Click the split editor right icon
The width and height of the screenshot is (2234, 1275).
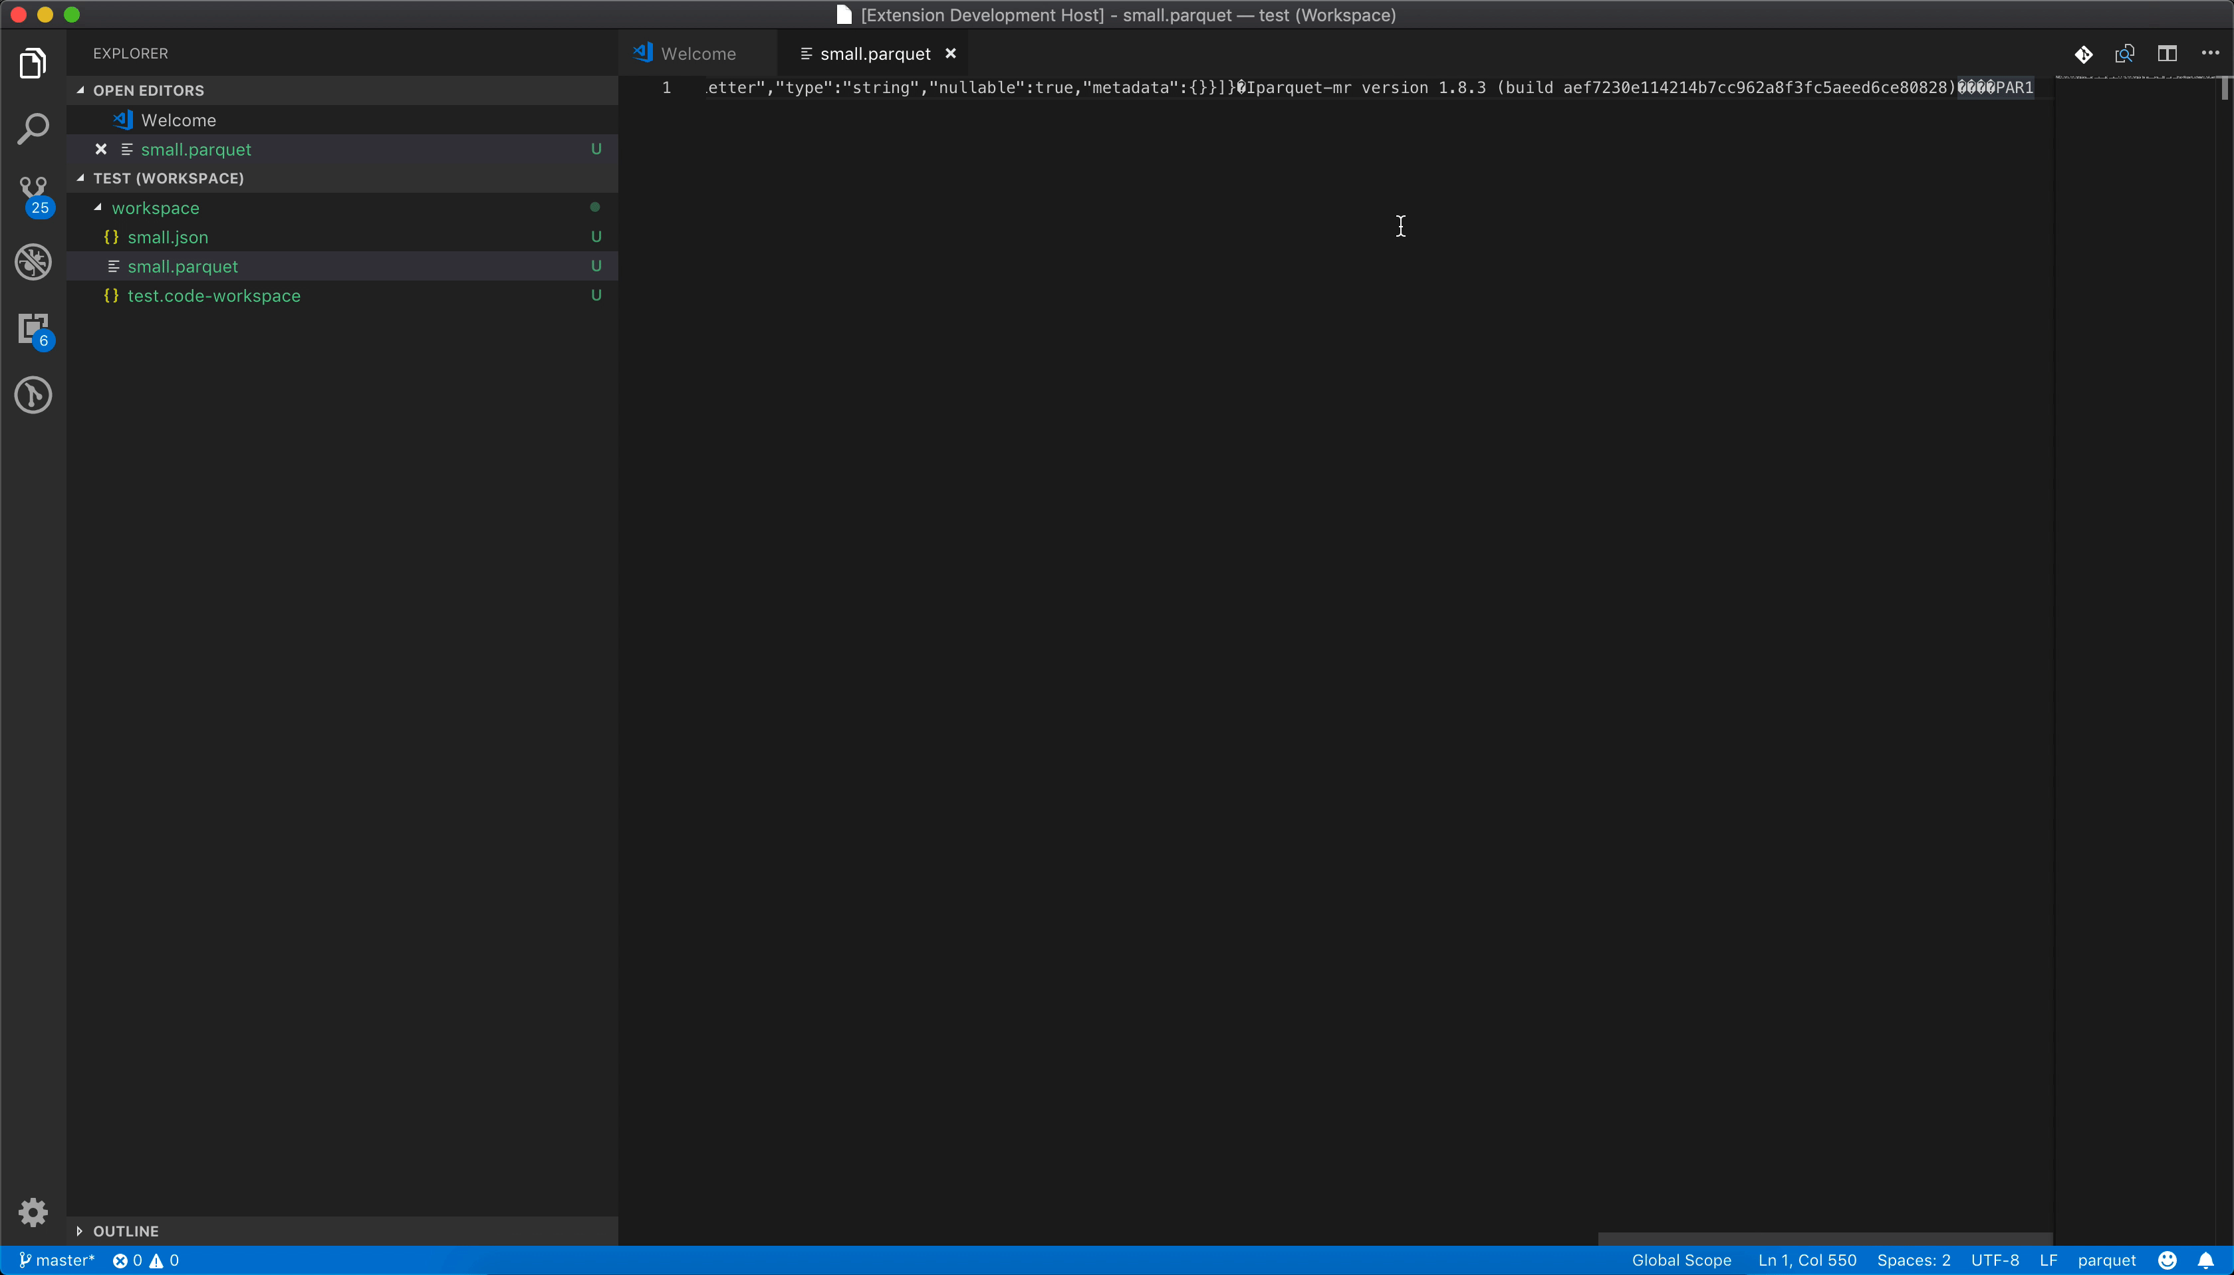pyautogui.click(x=2167, y=53)
